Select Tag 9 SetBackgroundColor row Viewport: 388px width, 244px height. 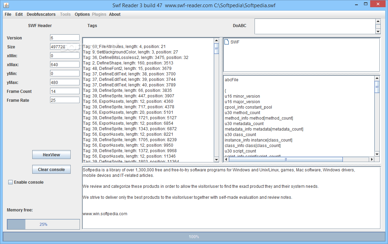pos(130,52)
